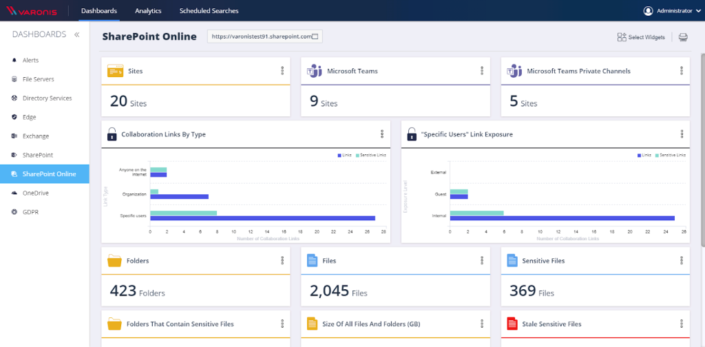Open Select Widgets panel
The image size is (705, 347).
pos(641,37)
